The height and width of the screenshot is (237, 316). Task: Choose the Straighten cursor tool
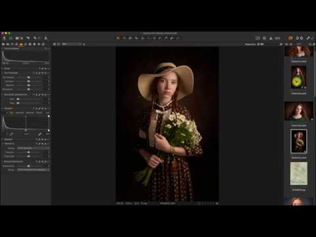click(x=143, y=38)
